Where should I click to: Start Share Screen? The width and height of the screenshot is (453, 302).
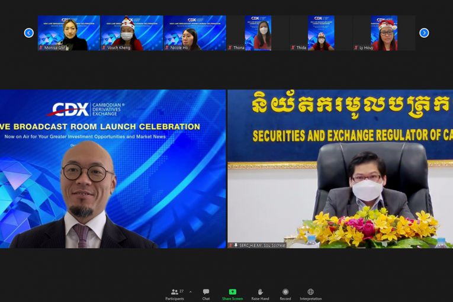point(232,294)
